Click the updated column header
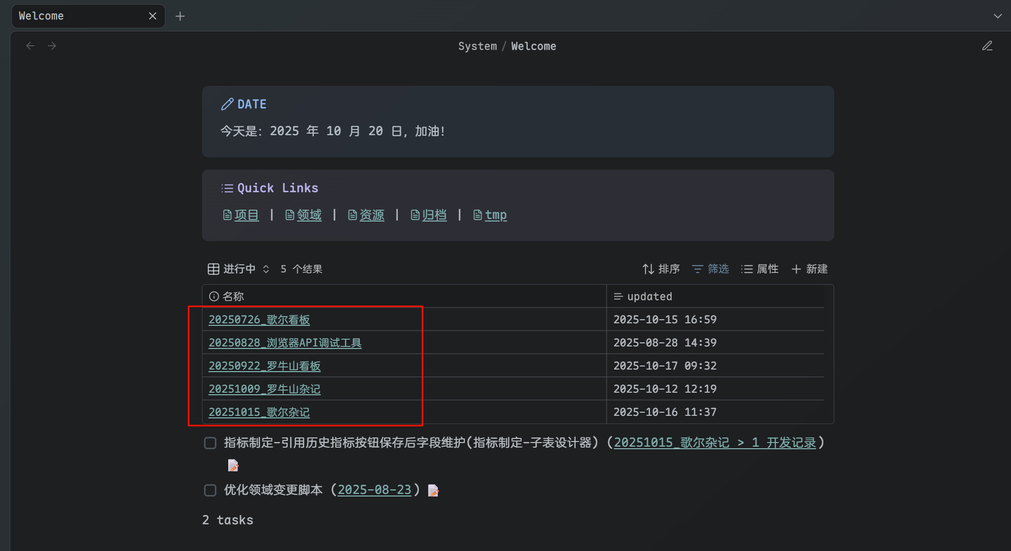Viewport: 1011px width, 551px height. (x=649, y=297)
